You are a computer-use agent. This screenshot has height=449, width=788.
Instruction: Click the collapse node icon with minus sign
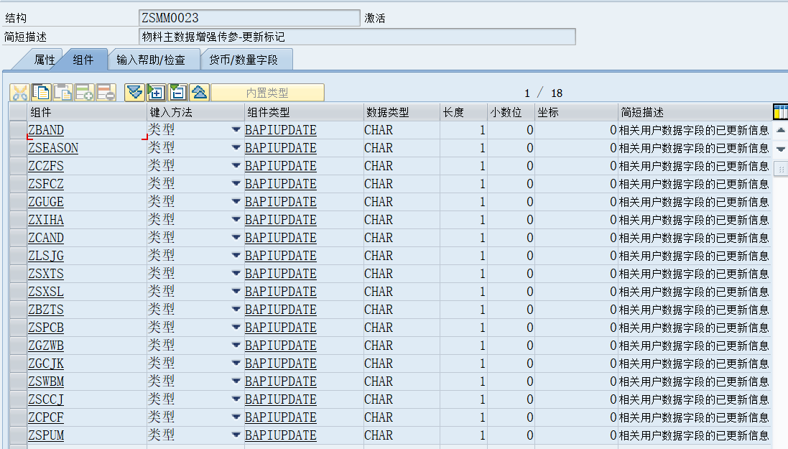point(177,92)
